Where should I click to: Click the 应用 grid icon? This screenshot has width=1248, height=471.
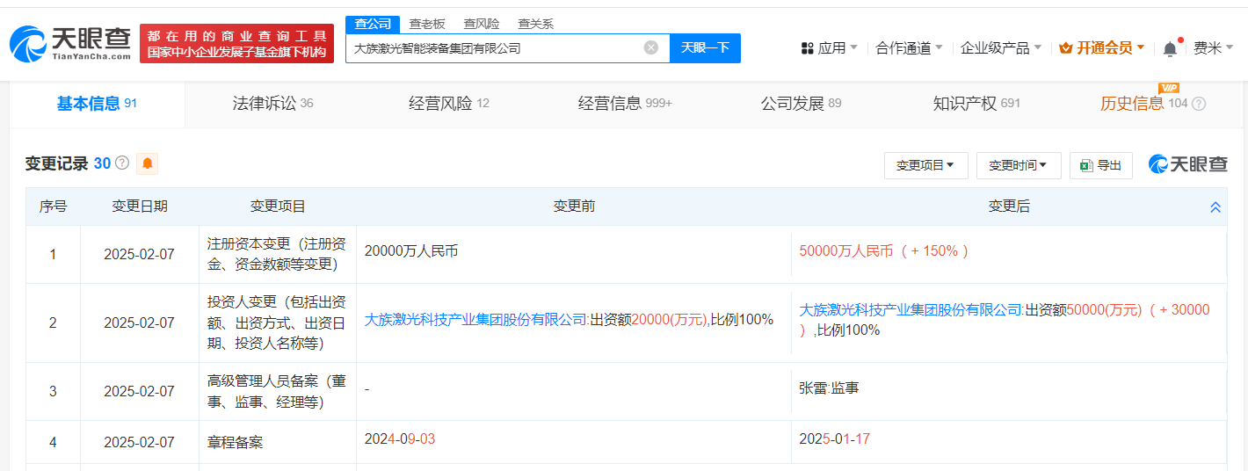[808, 48]
